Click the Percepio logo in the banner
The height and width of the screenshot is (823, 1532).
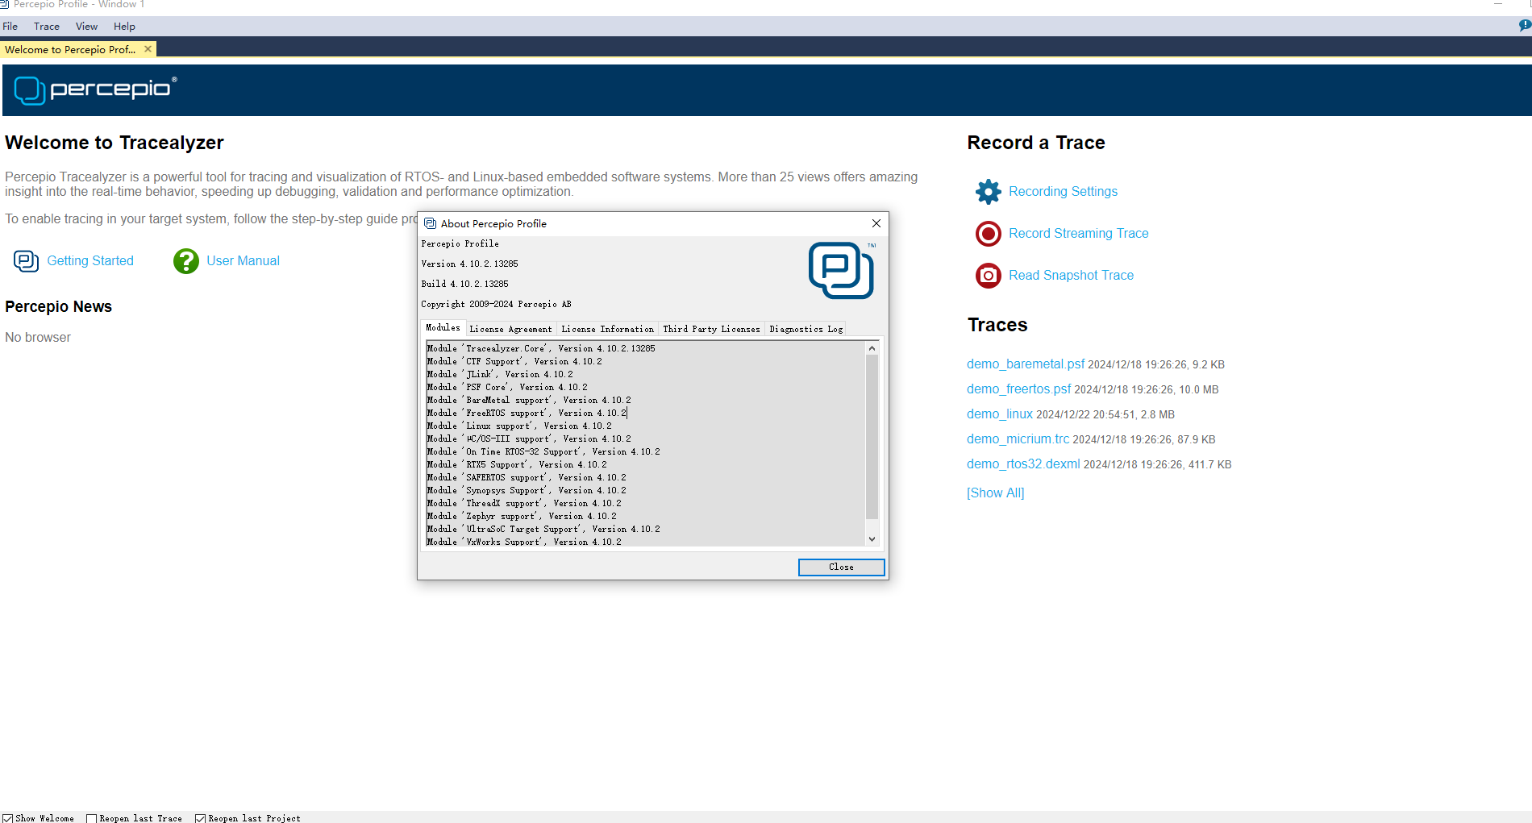(x=95, y=89)
